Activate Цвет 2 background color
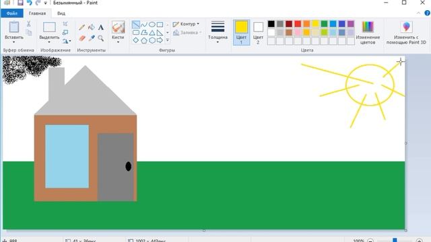 258,32
